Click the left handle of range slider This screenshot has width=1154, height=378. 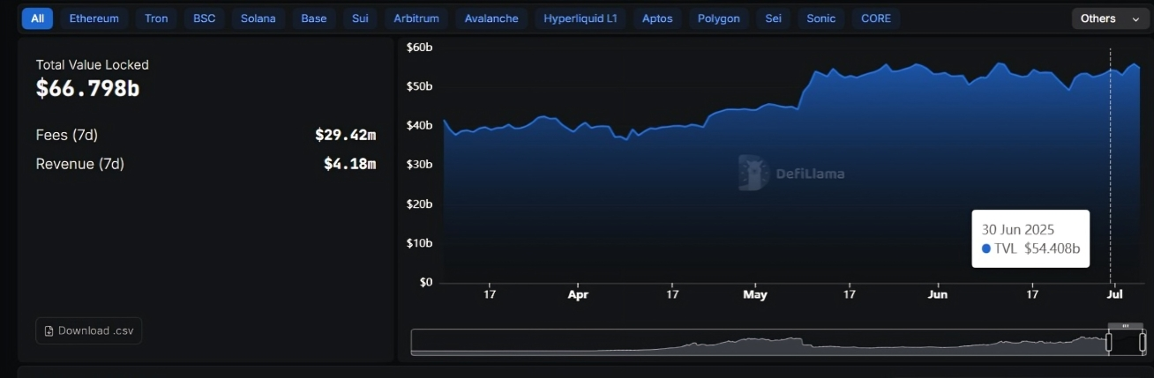click(x=1109, y=342)
